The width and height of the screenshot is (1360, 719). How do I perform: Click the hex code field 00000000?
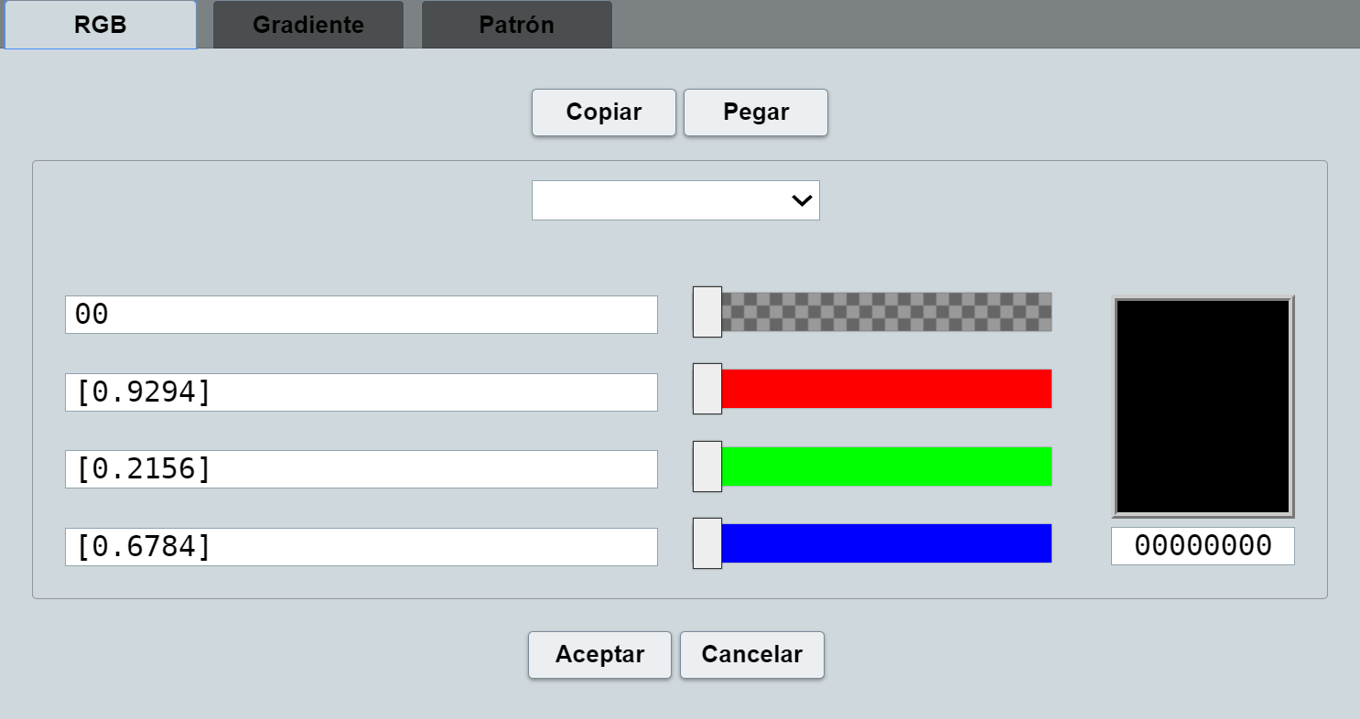pyautogui.click(x=1203, y=546)
